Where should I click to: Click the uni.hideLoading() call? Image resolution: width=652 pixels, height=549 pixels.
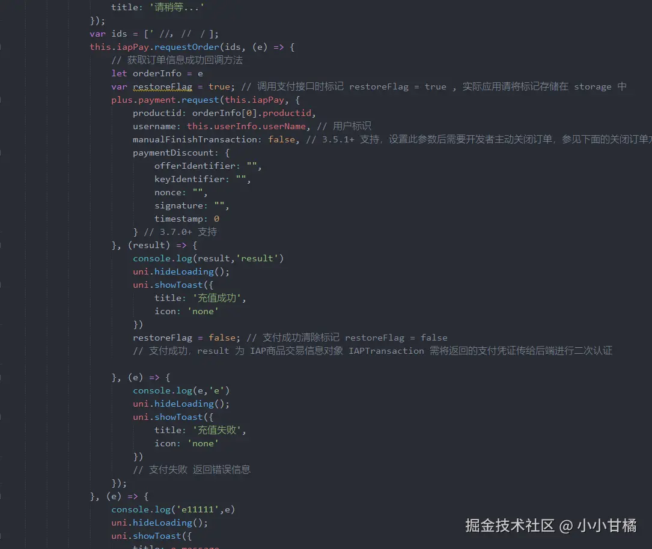[174, 271]
